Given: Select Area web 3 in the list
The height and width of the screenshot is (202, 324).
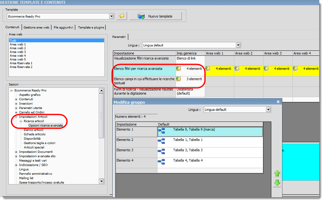Looking at the screenshot, I should pos(18,52).
